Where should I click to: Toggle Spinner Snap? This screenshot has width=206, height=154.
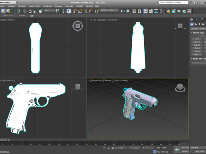click(91, 11)
